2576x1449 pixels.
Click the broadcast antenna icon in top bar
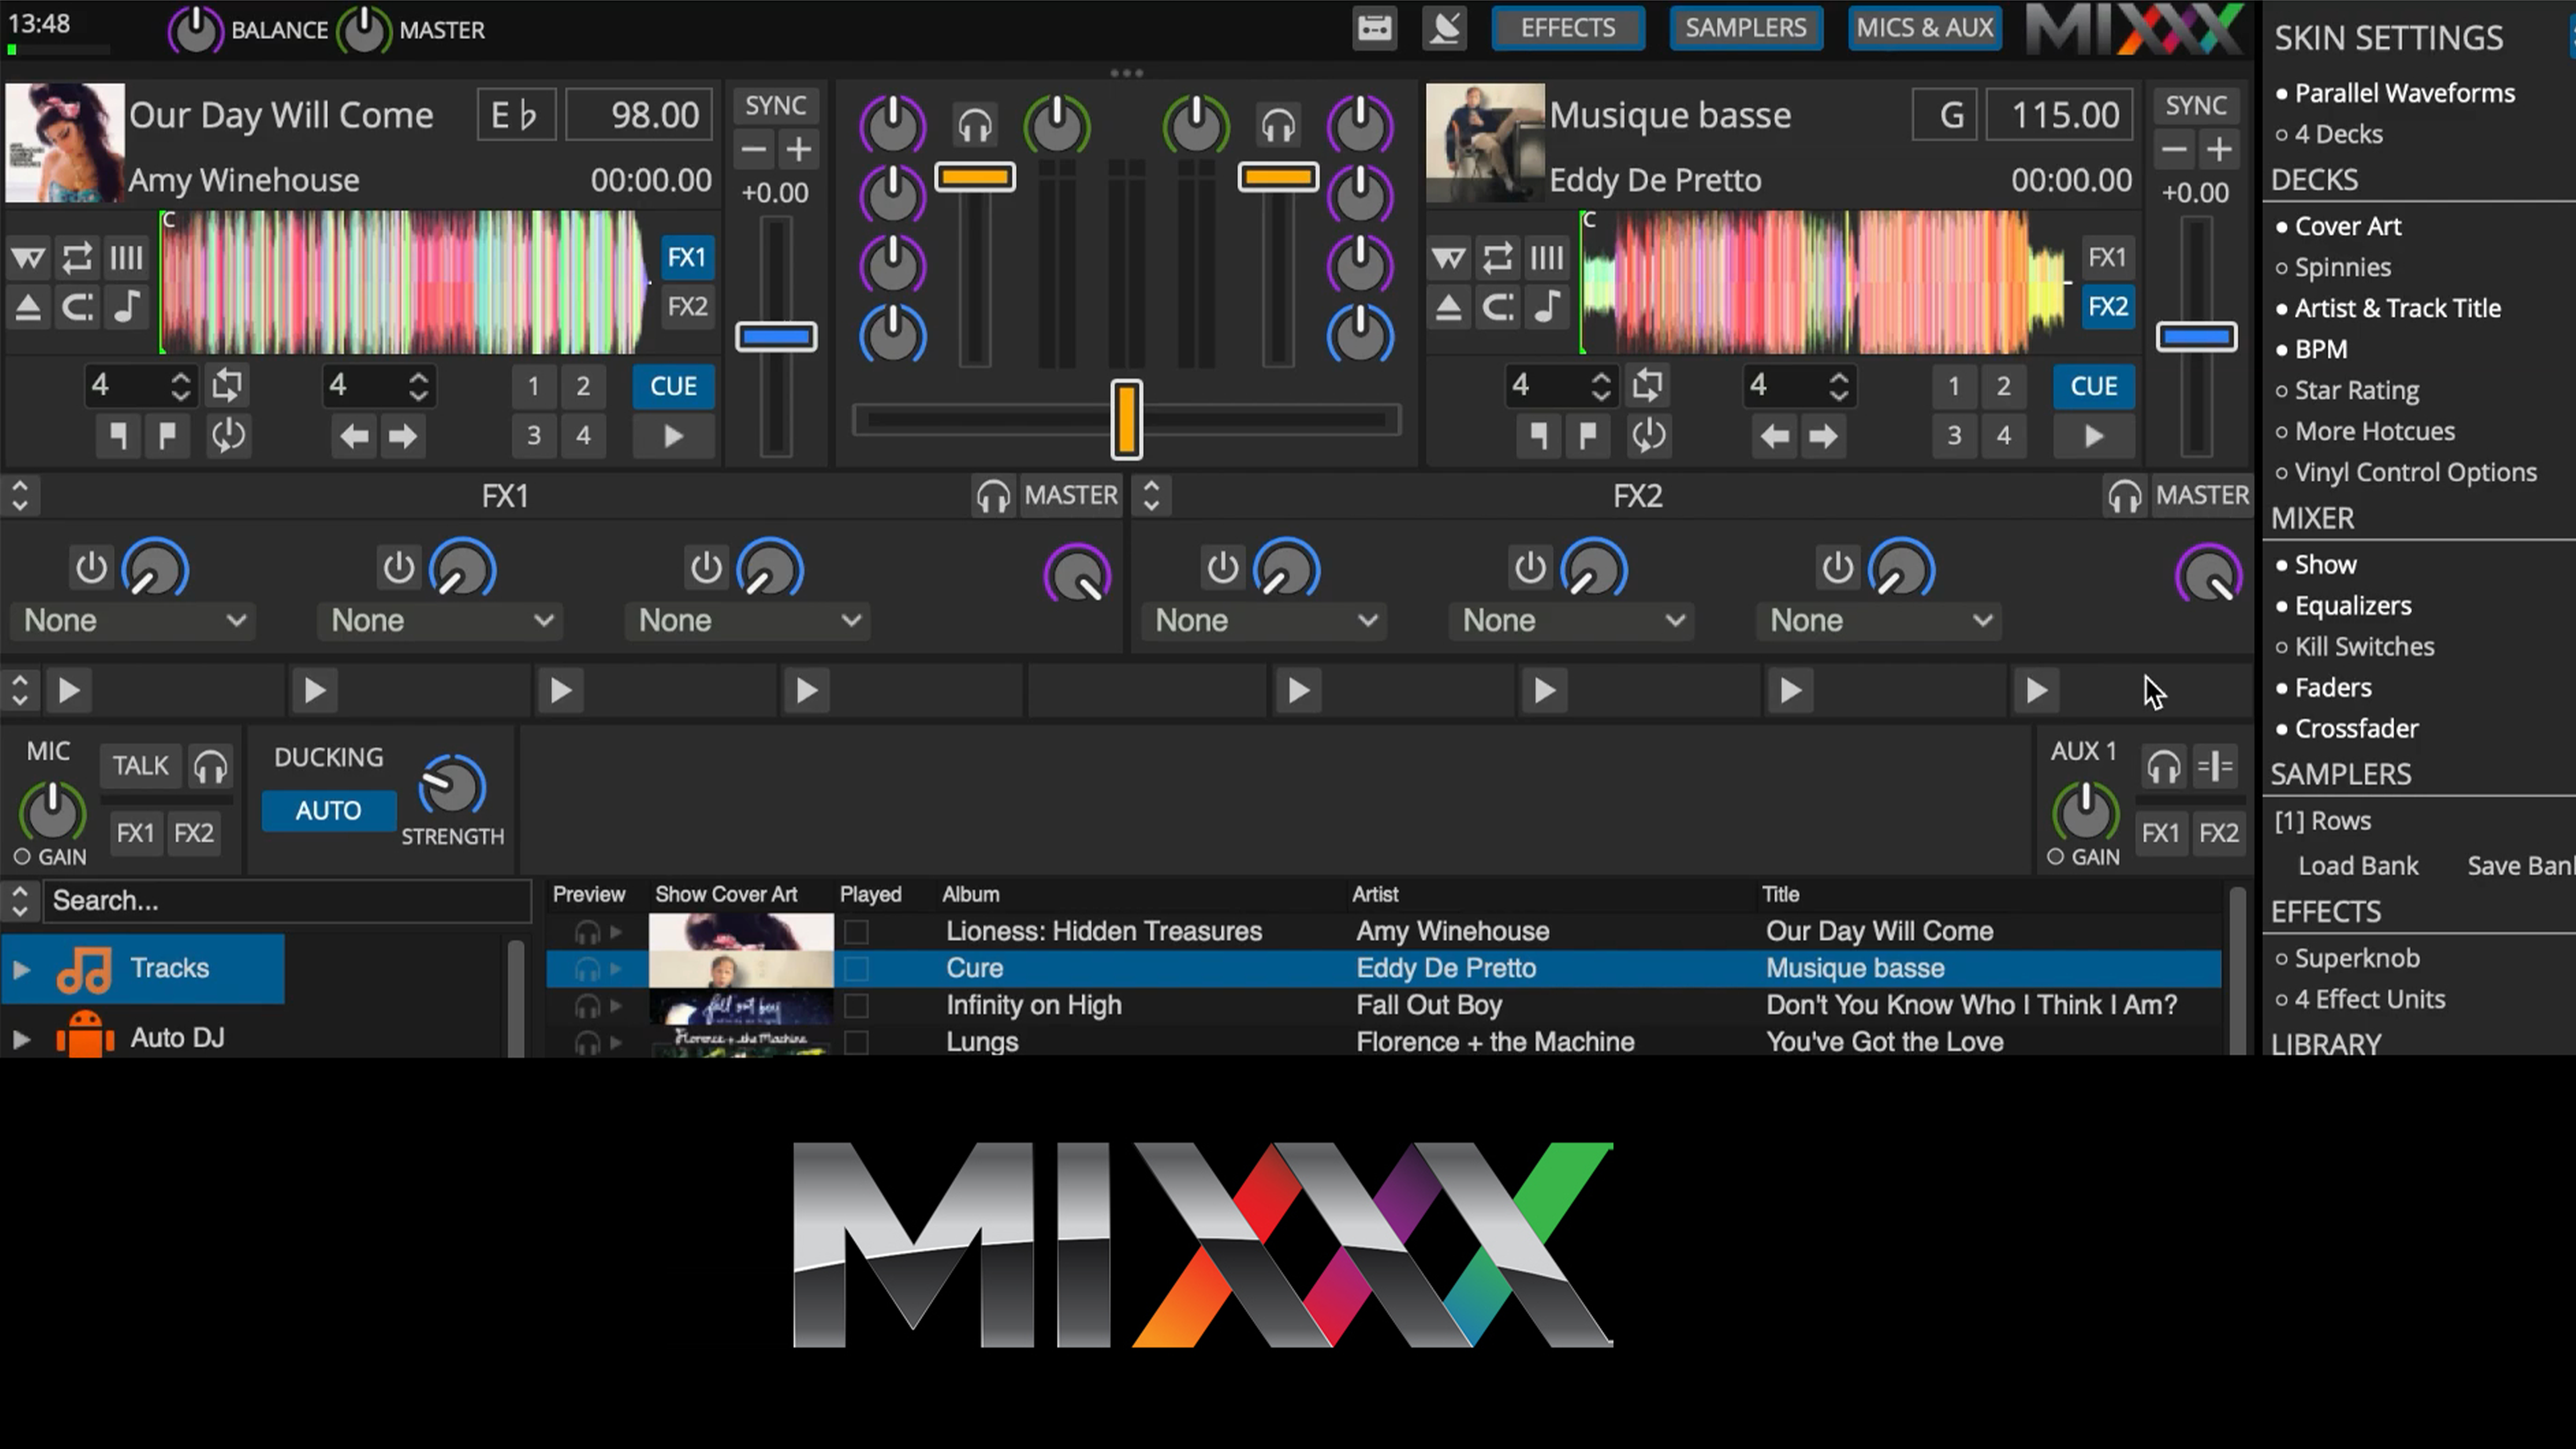pyautogui.click(x=1444, y=28)
